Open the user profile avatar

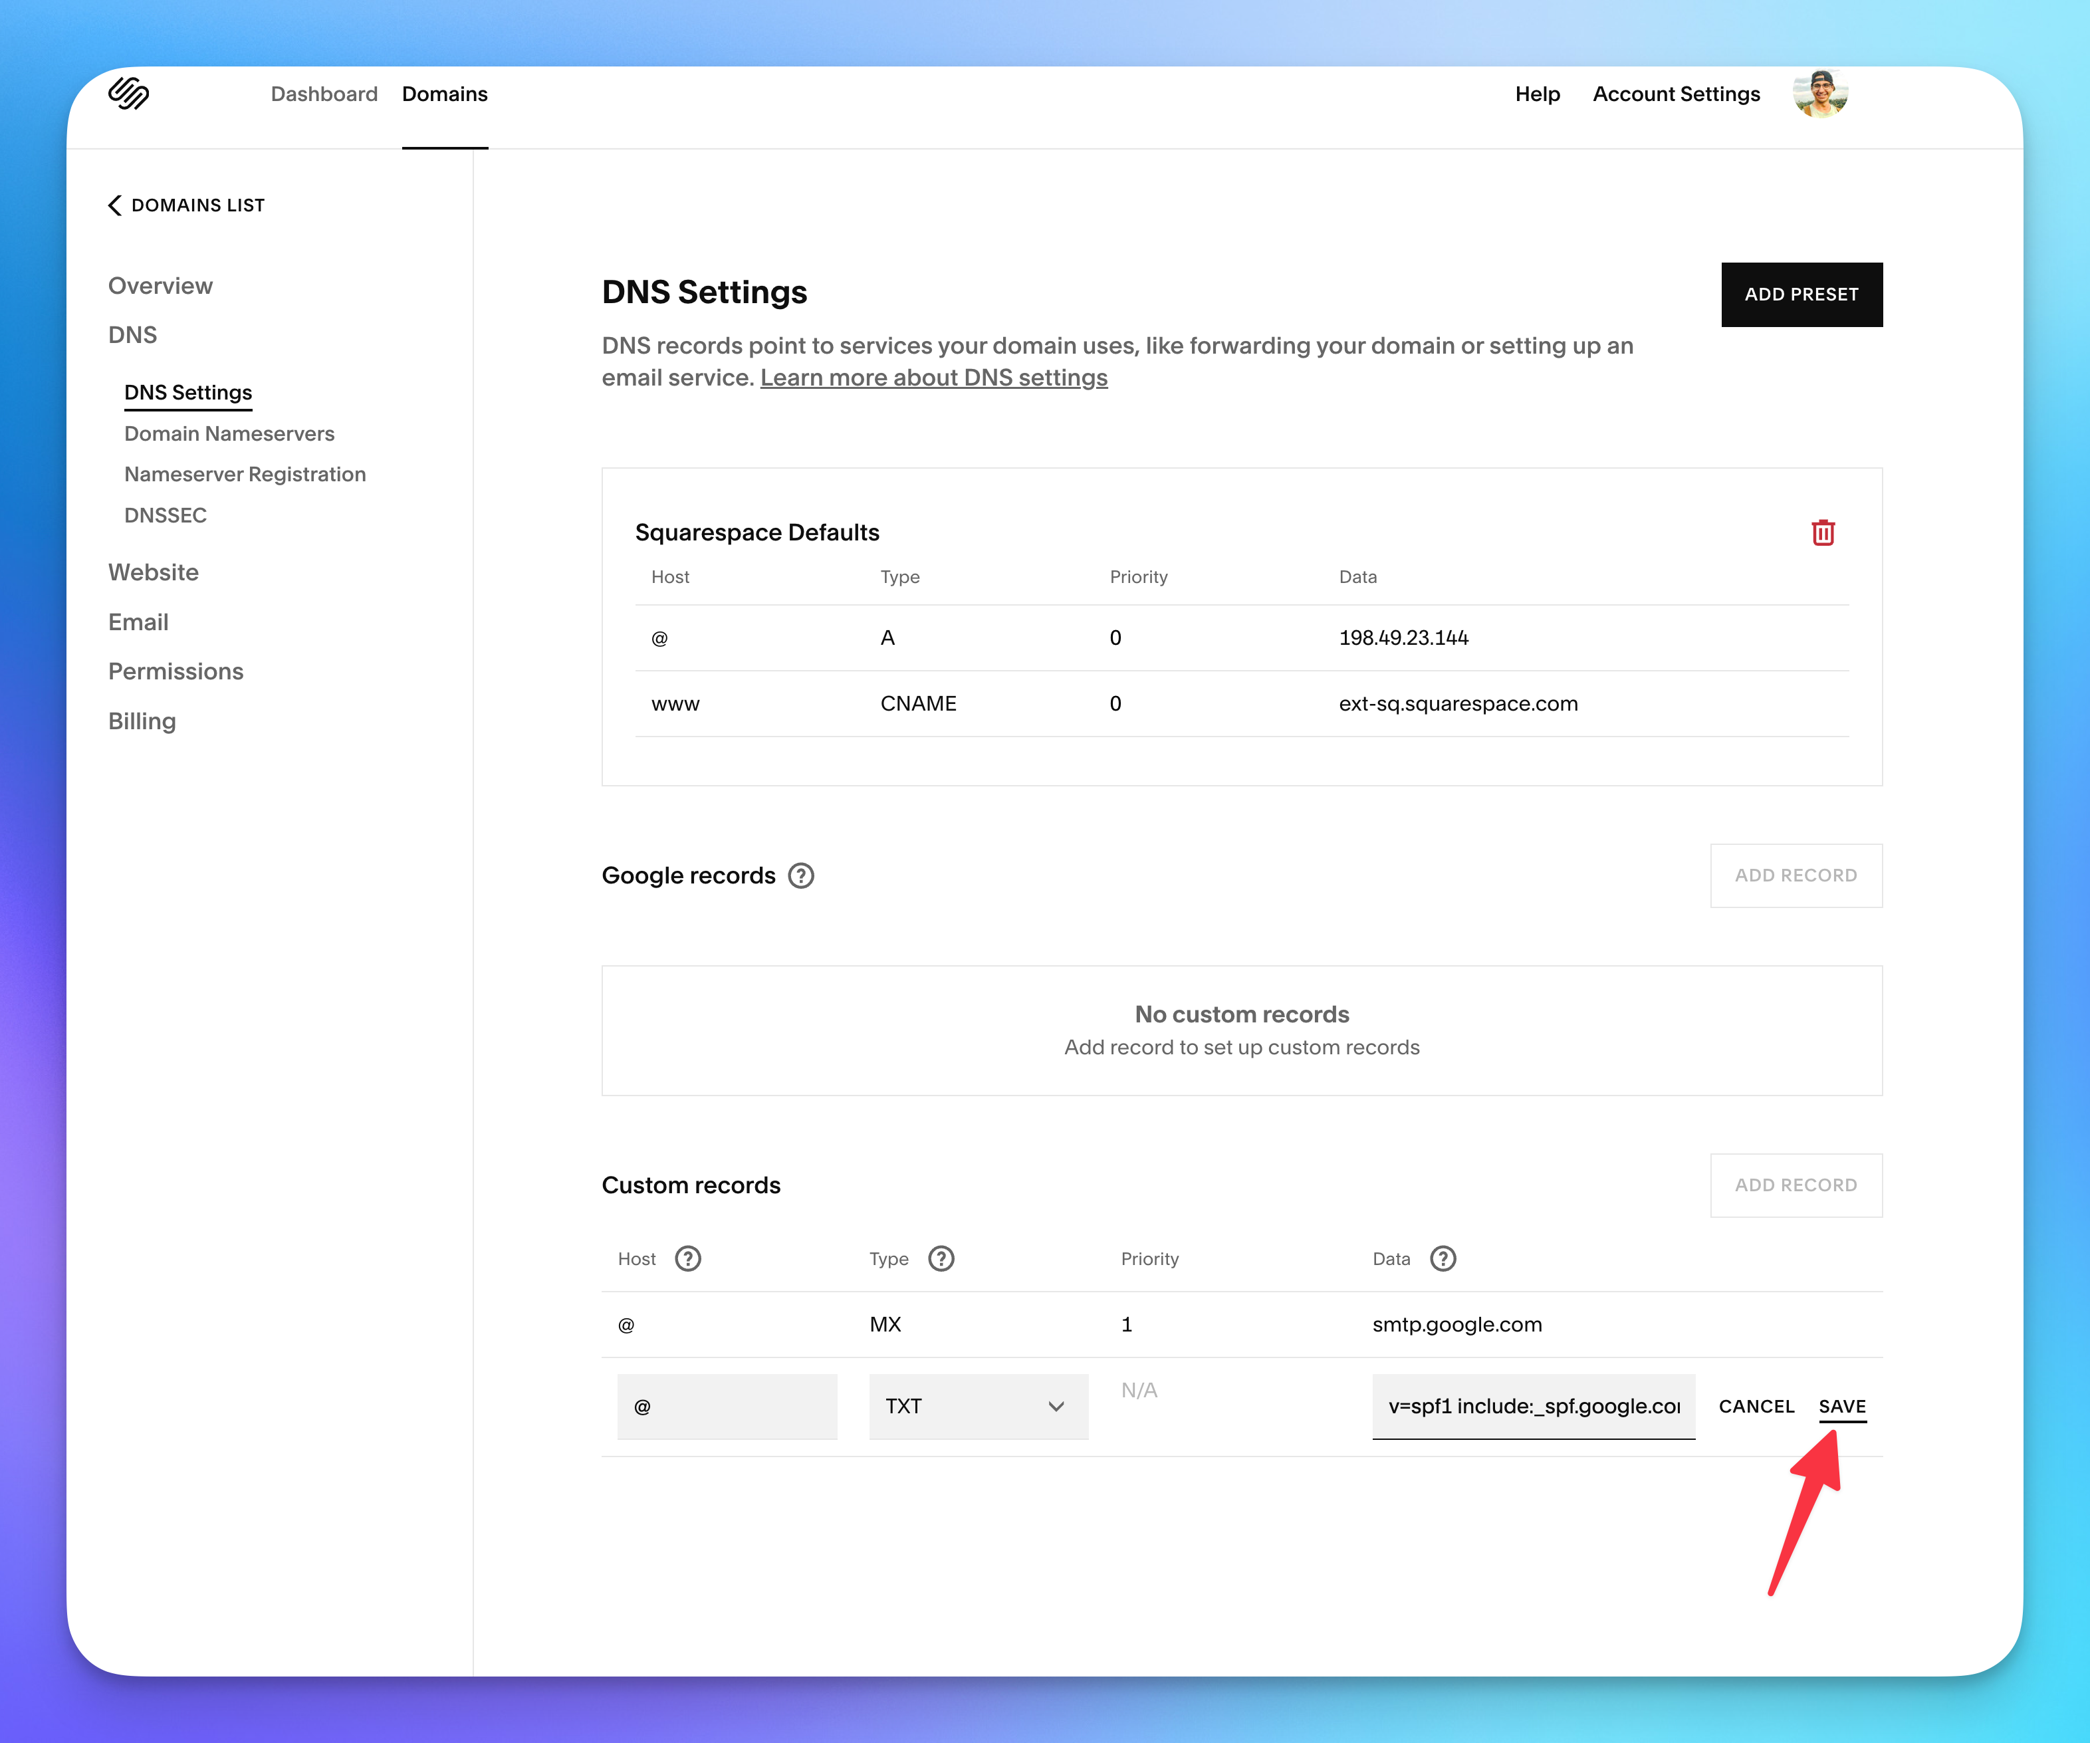pyautogui.click(x=1819, y=94)
